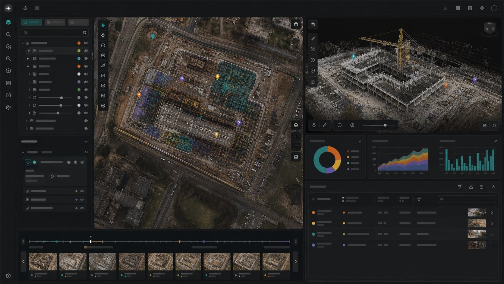Reset map view with the home button
504x284 pixels.
[296, 157]
